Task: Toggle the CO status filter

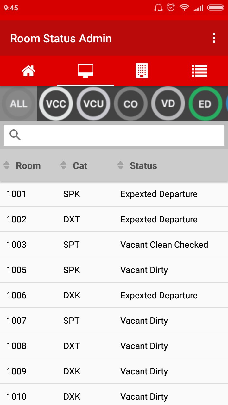Action: point(130,103)
